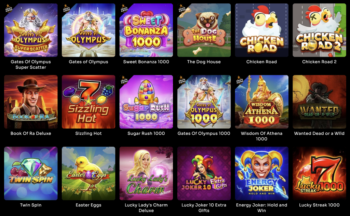Click the Gates of Olympus title link

(x=89, y=62)
